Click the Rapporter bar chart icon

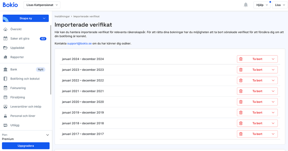[x=5, y=57]
